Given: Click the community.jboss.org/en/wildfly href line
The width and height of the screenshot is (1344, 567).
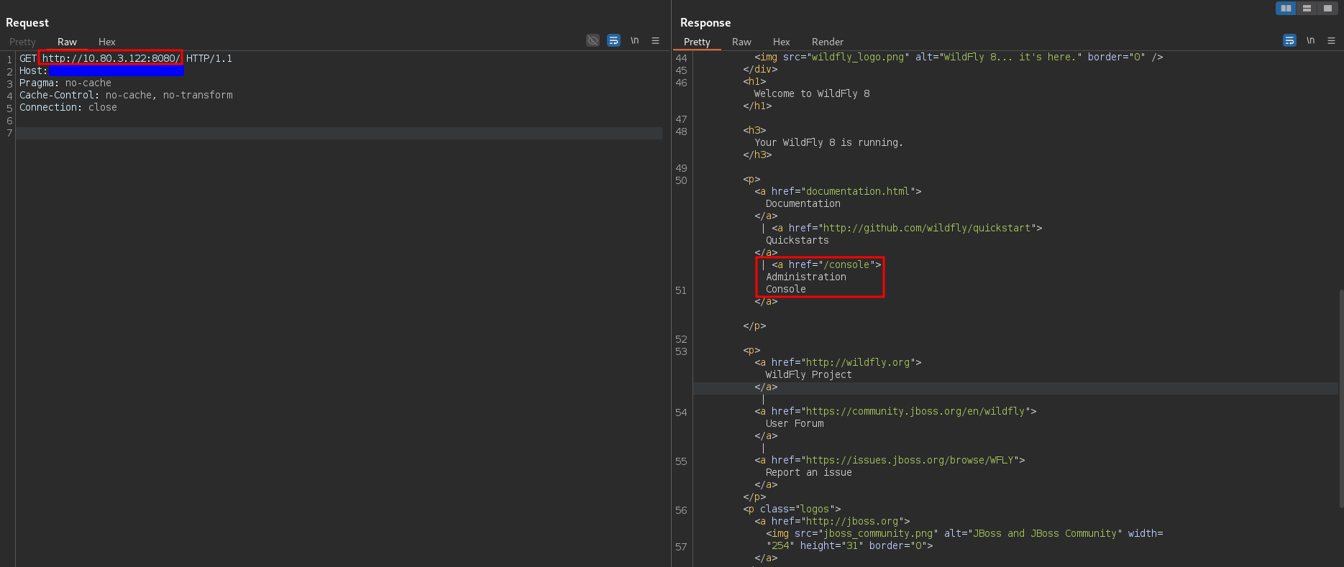Looking at the screenshot, I should (x=895, y=411).
